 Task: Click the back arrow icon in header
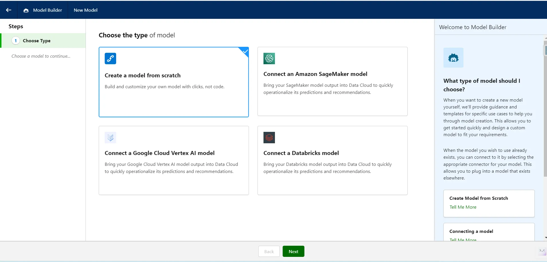pyautogui.click(x=9, y=10)
